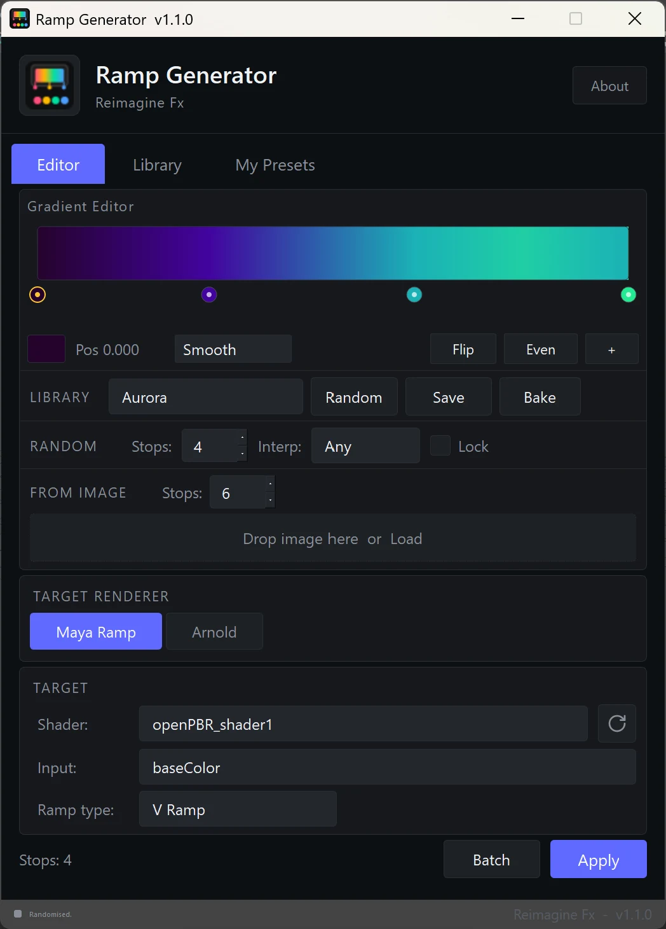Open the Batch dialog button
Viewport: 666px width, 929px height.
point(492,860)
